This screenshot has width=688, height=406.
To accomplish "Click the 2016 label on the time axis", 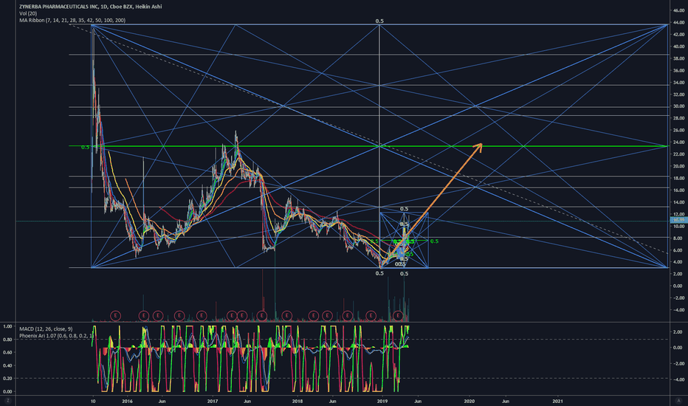I will coord(127,401).
